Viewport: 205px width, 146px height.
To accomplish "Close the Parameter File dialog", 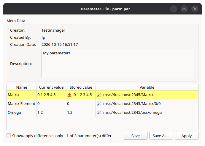I will click(x=195, y=9).
